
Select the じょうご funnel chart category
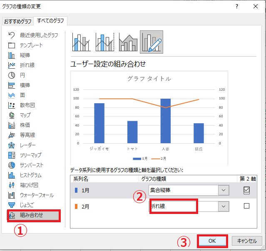(21, 205)
